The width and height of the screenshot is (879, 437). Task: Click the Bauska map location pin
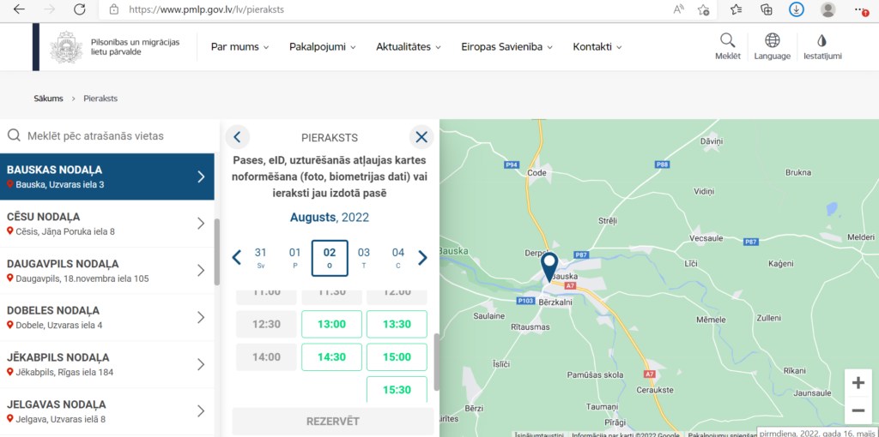point(549,266)
